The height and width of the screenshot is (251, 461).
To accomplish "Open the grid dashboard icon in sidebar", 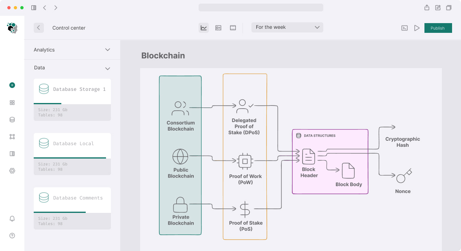I will (x=12, y=103).
